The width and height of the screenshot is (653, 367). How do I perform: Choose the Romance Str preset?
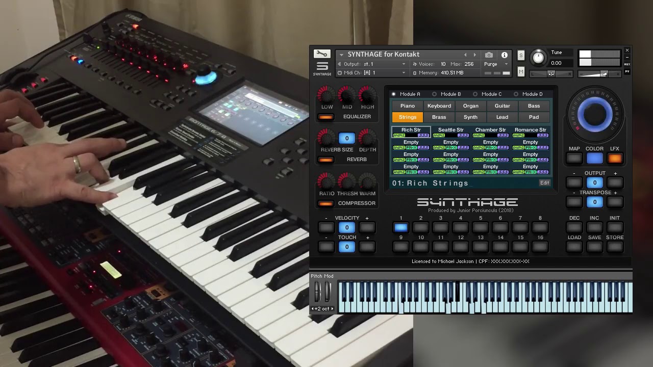(x=531, y=132)
